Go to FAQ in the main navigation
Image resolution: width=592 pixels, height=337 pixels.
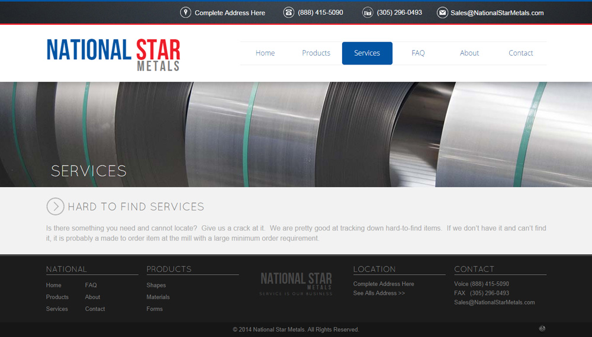[x=418, y=53]
